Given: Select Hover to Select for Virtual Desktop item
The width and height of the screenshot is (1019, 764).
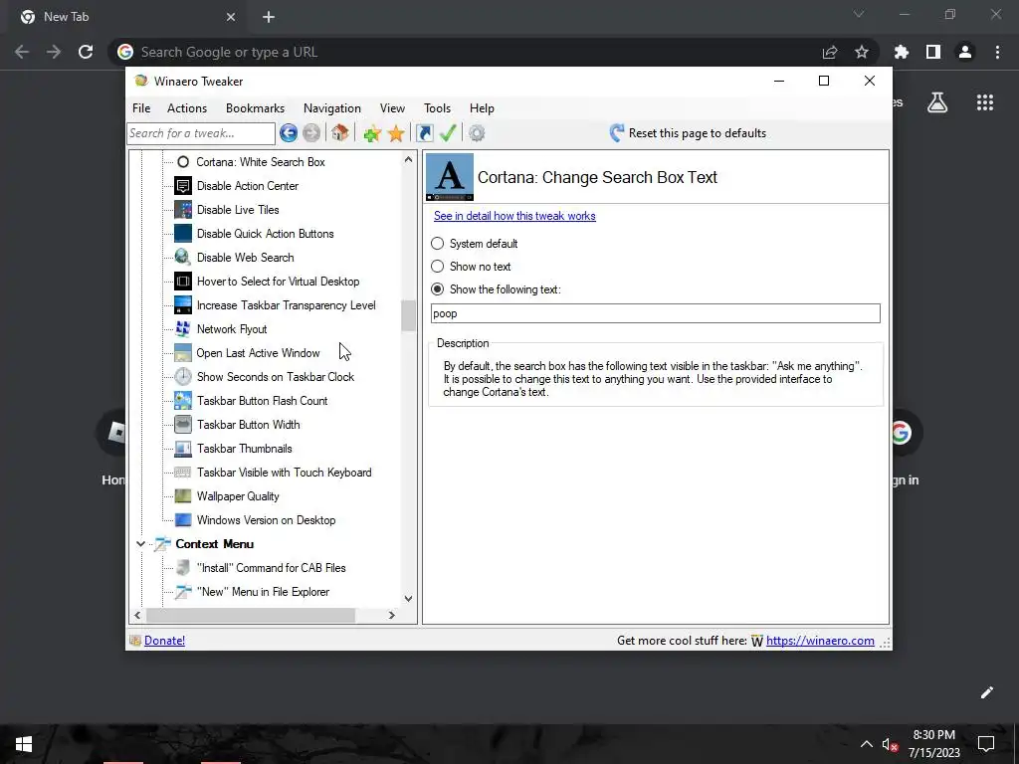Looking at the screenshot, I should point(278,282).
